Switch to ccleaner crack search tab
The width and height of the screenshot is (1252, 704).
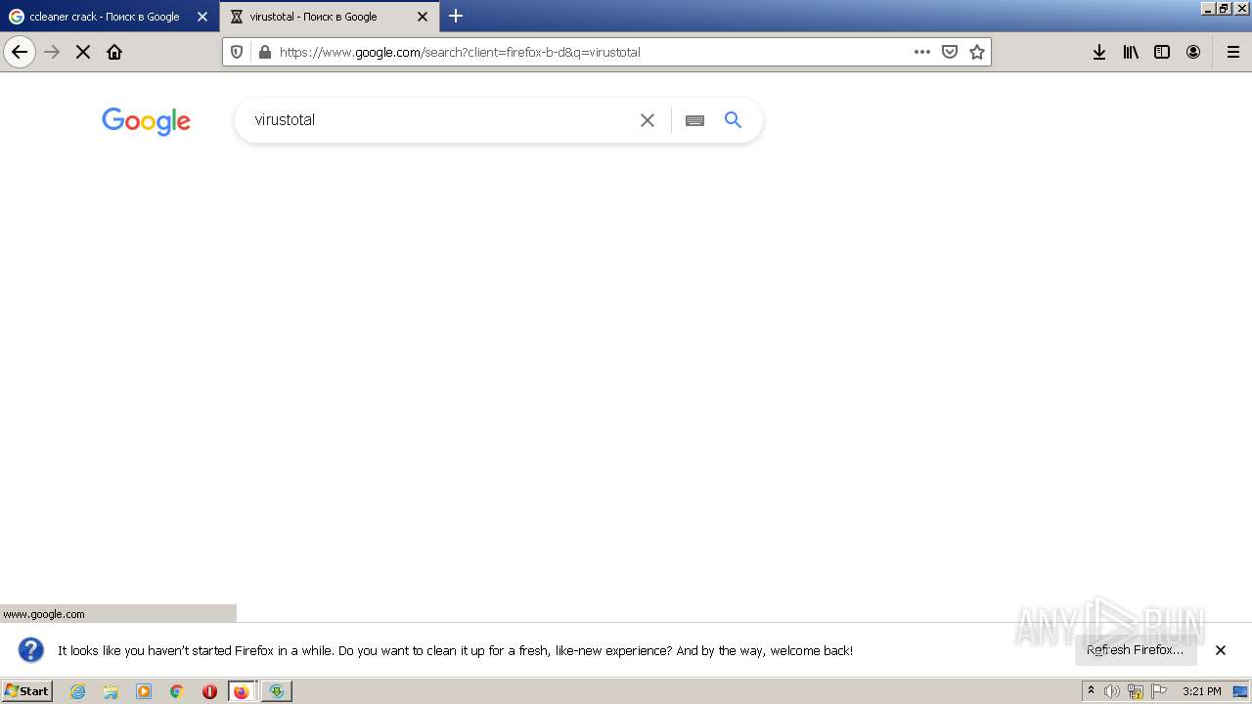click(x=110, y=17)
